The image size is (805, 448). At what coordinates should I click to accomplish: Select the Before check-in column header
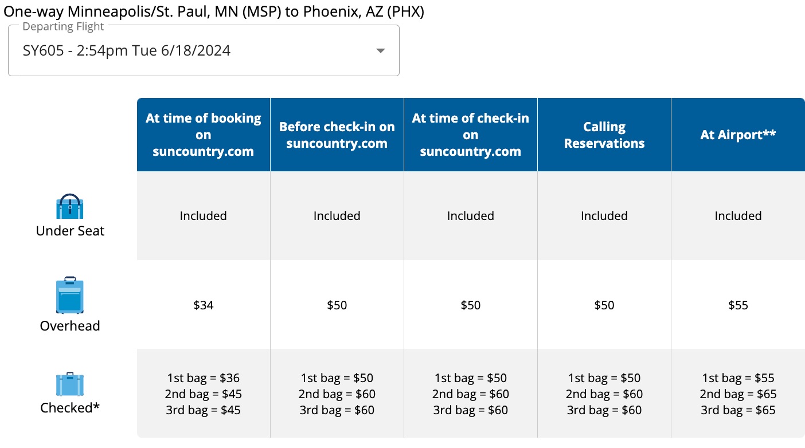tap(337, 135)
